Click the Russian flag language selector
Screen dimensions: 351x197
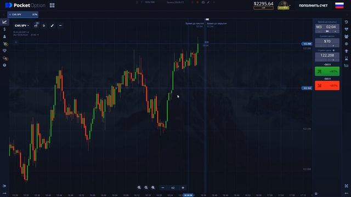point(339,5)
